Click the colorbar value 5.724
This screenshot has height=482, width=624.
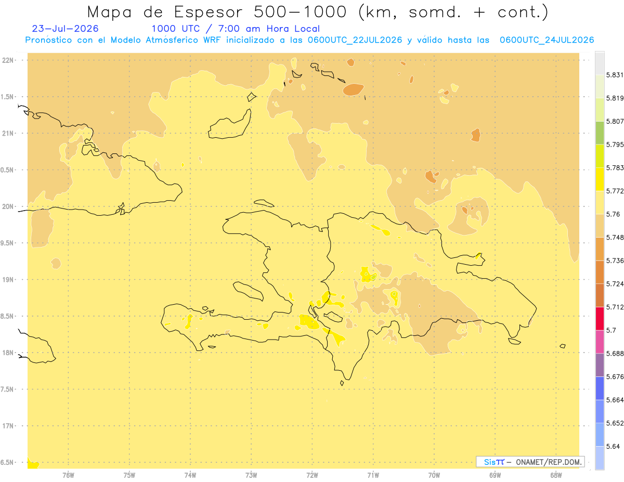[x=615, y=284]
